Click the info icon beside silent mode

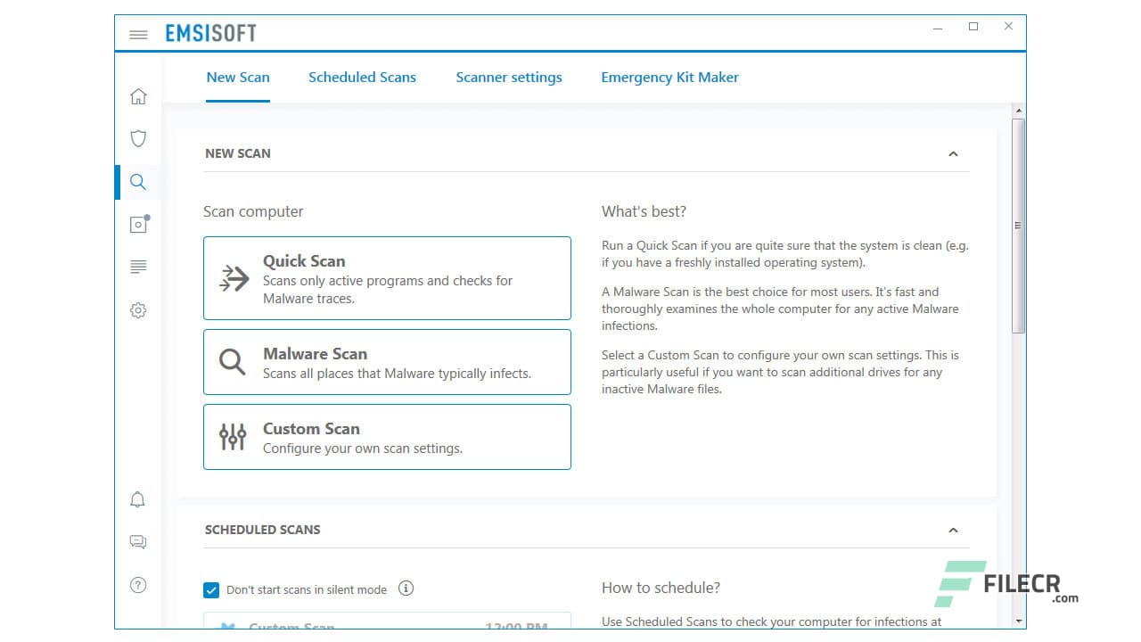click(406, 588)
